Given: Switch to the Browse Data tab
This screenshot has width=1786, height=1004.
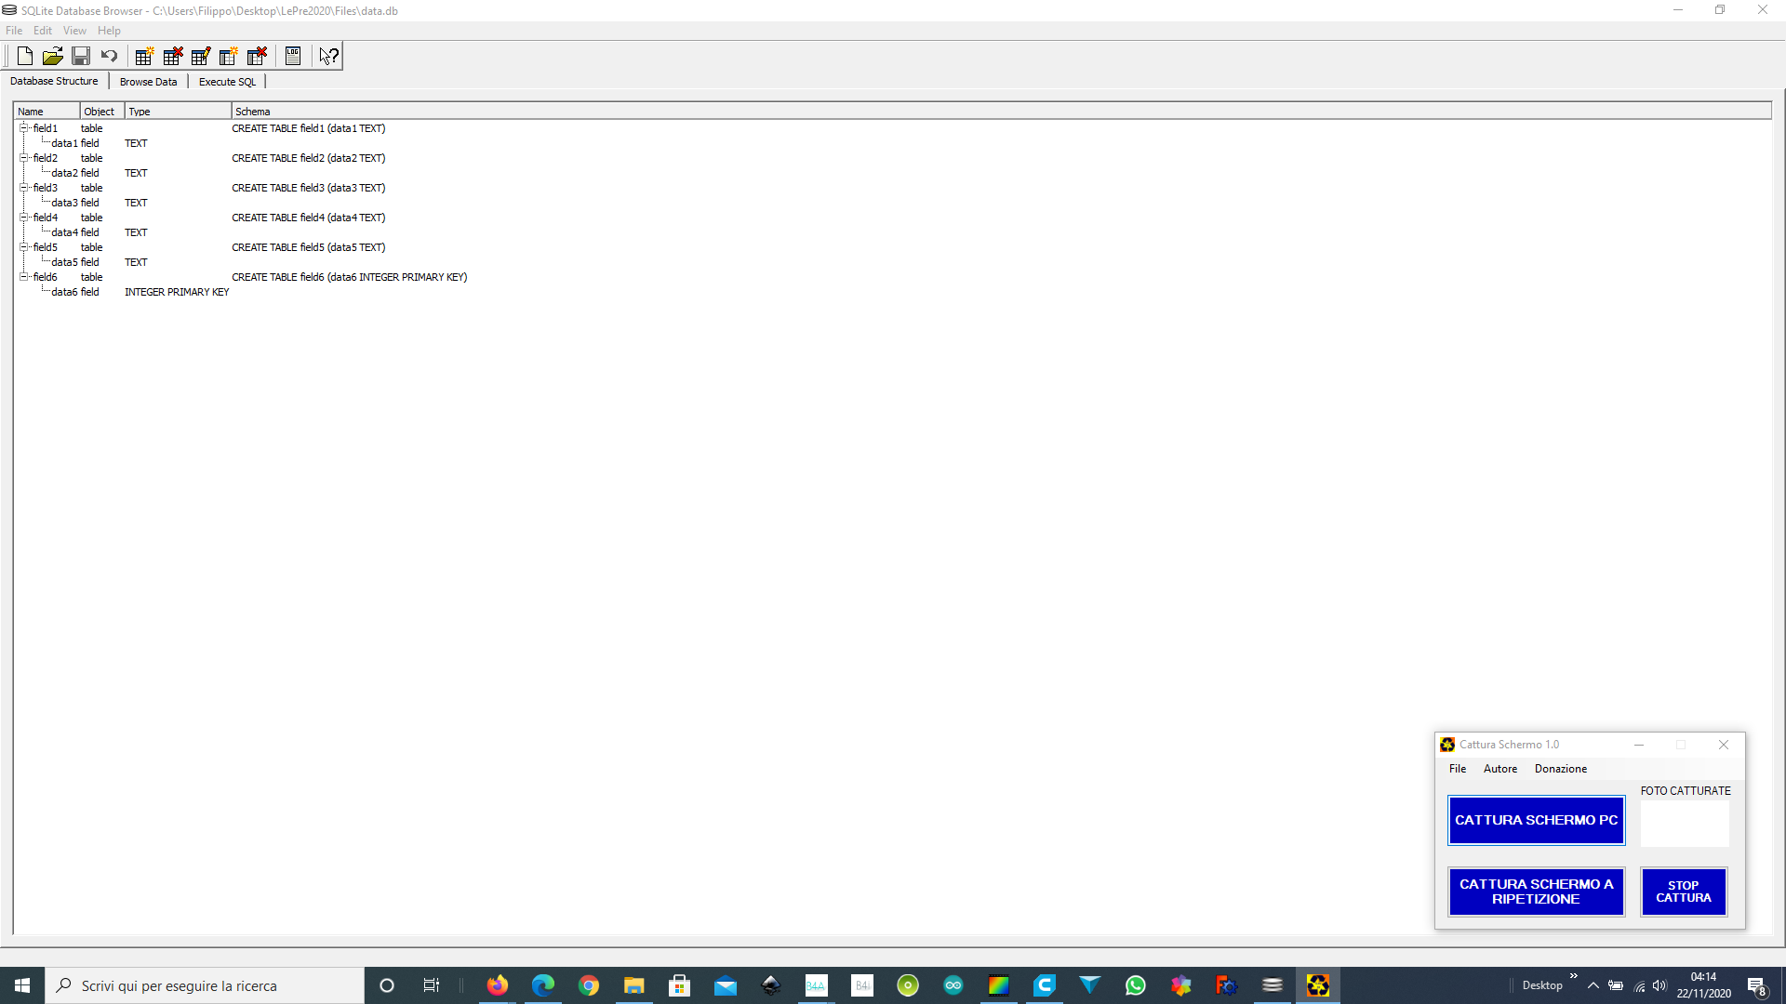Looking at the screenshot, I should click(x=148, y=82).
